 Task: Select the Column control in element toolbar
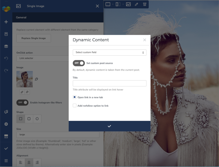pos(118,4)
